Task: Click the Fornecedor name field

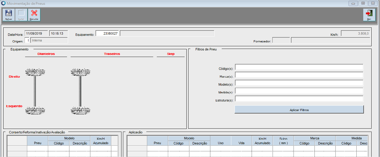Action: 331,40
